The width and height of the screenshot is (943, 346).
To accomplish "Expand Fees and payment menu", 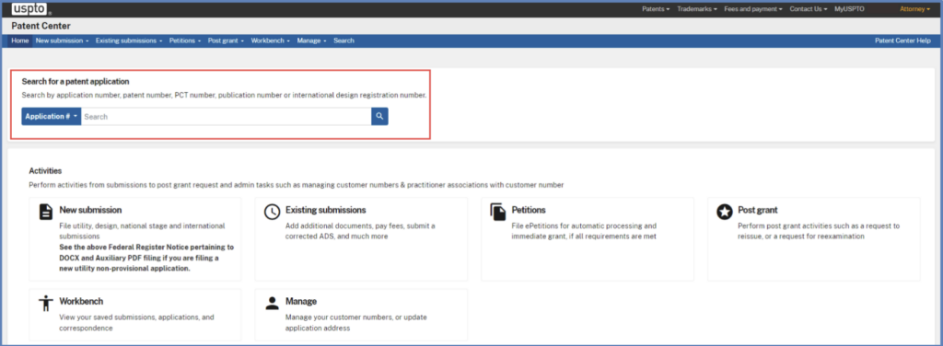I will [753, 9].
